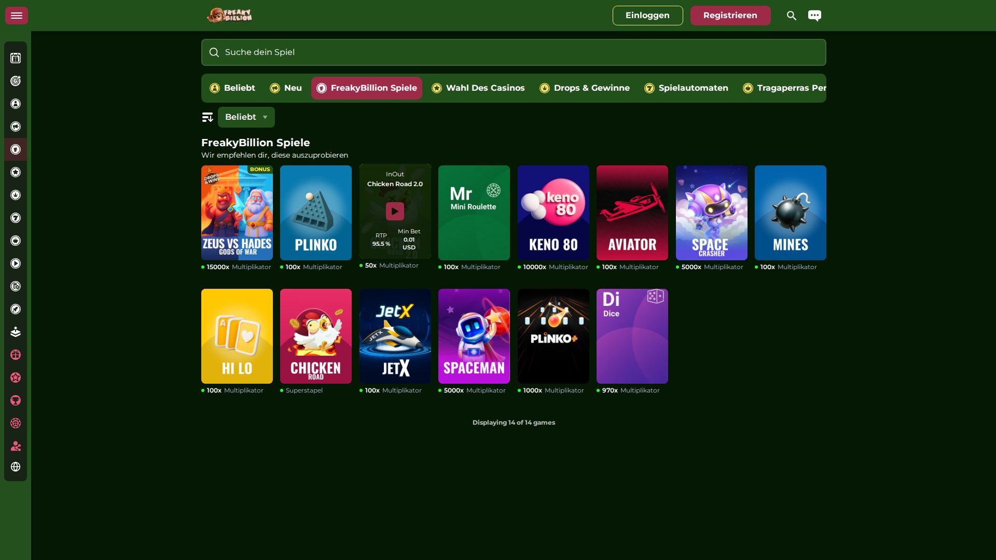Select the Neu category tab
Viewport: 996px width, 560px height.
pyautogui.click(x=286, y=88)
